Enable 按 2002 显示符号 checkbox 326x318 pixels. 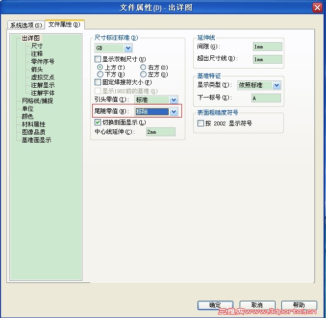point(201,123)
